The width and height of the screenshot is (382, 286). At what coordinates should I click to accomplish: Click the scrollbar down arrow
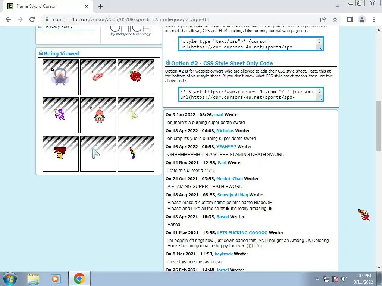(x=379, y=268)
